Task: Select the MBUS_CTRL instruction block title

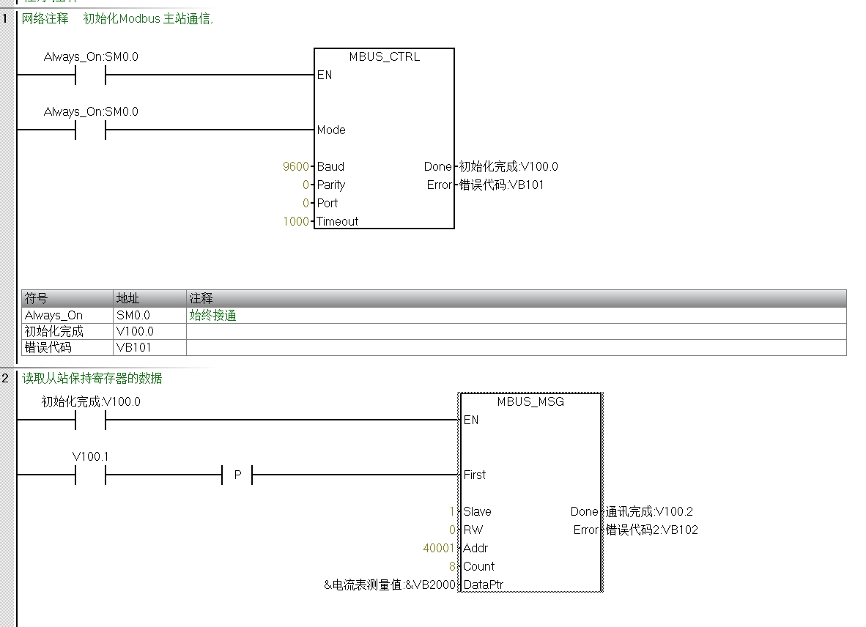Action: tap(384, 57)
